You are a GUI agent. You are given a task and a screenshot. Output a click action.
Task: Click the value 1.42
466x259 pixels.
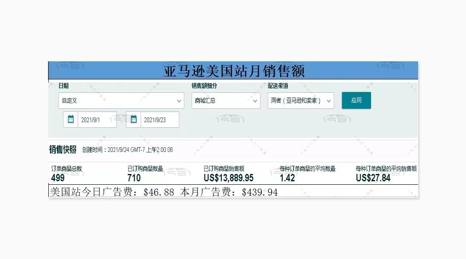click(x=287, y=178)
